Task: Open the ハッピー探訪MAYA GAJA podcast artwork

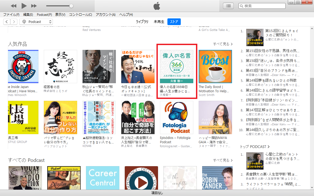Action: (215, 117)
